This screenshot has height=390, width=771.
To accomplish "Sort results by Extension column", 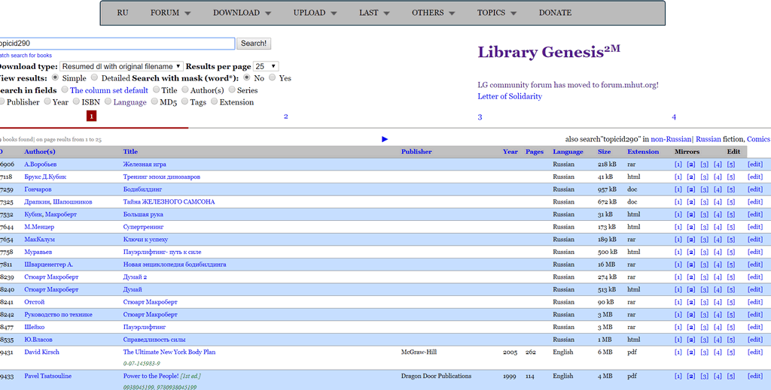I will [643, 152].
